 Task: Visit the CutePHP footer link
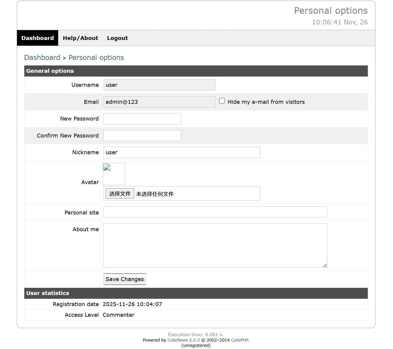click(x=240, y=340)
